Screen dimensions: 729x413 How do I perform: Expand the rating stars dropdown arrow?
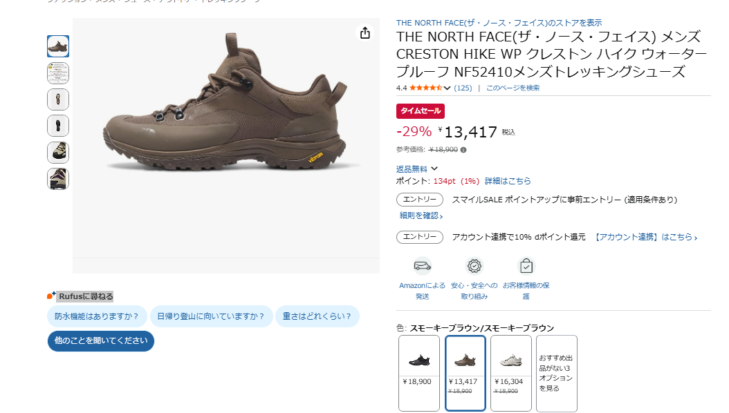pos(447,88)
